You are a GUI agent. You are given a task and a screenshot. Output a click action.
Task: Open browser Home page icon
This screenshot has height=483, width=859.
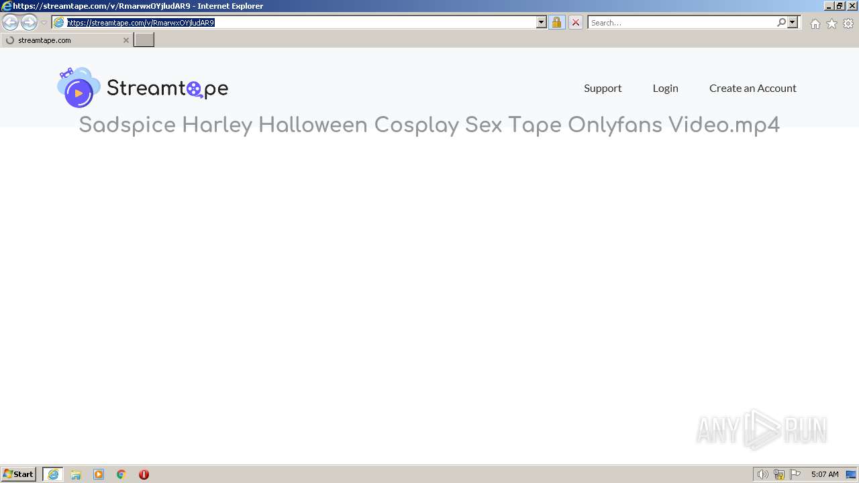(x=815, y=23)
